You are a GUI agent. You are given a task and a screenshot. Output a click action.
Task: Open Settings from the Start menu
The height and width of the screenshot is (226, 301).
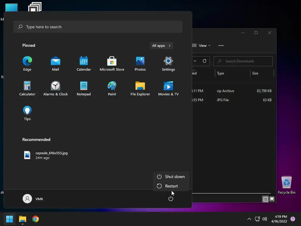pyautogui.click(x=168, y=64)
